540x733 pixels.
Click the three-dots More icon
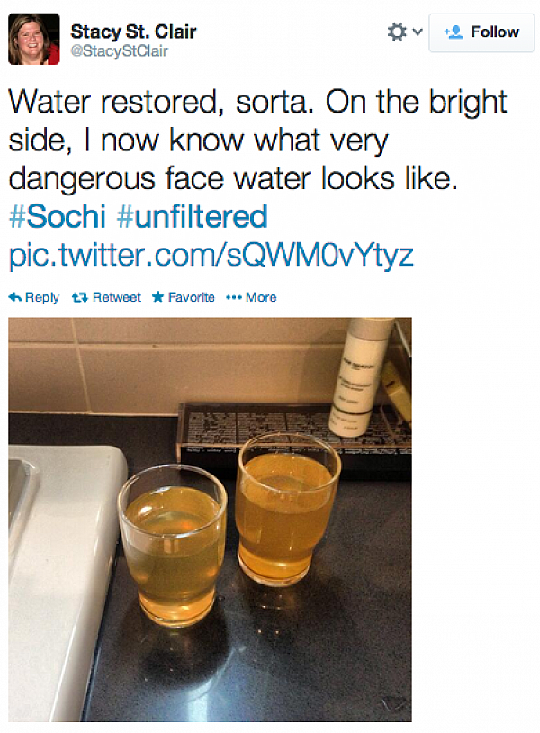click(x=234, y=297)
